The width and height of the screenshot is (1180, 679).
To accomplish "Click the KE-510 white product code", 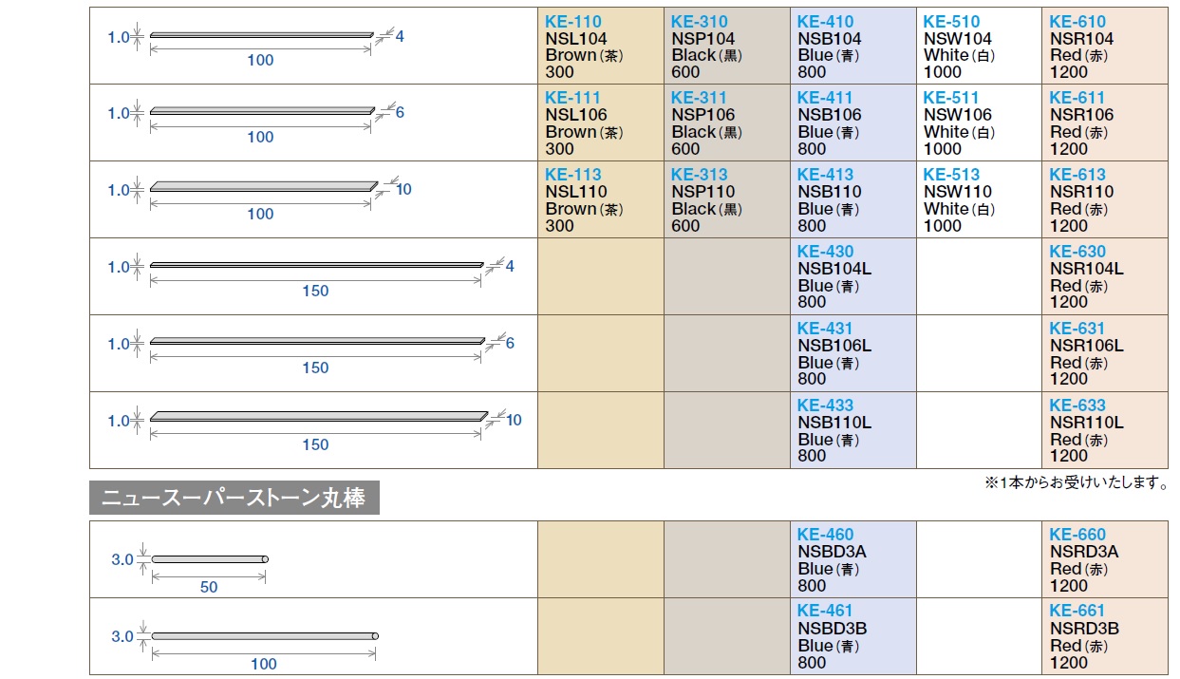I will tap(951, 22).
